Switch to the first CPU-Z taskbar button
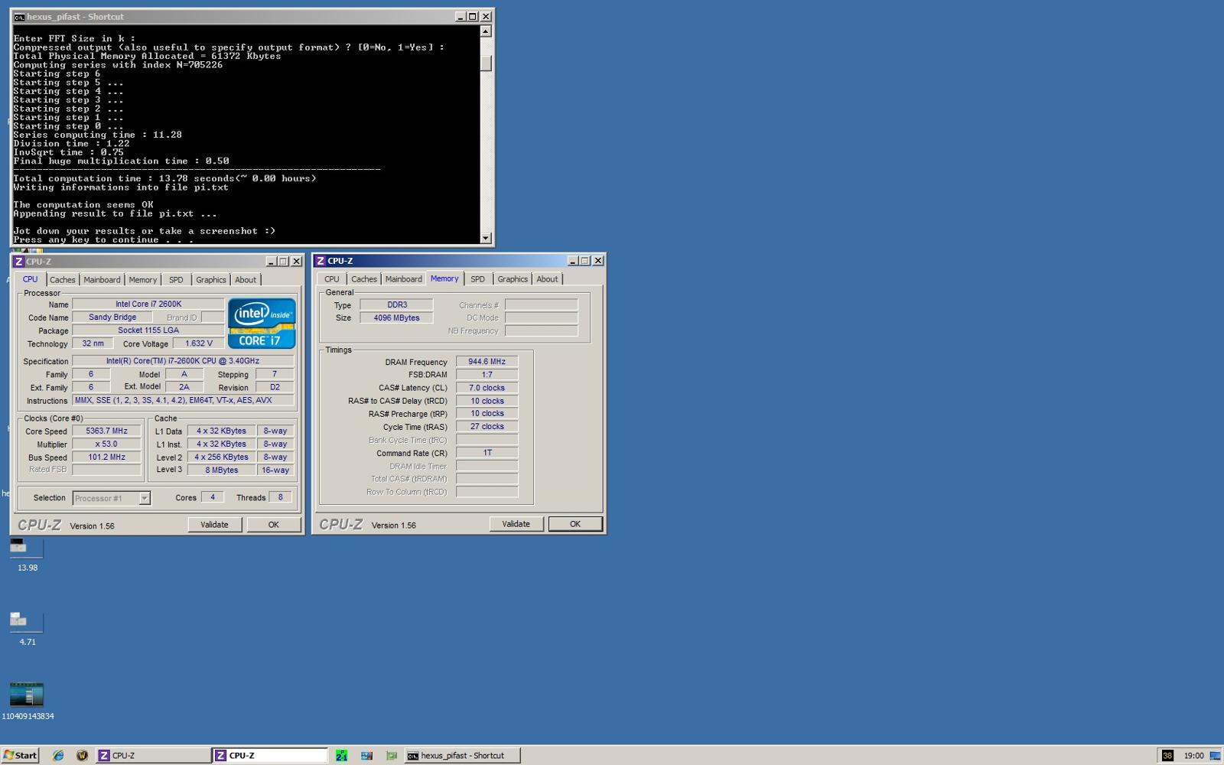The height and width of the screenshot is (765, 1224). 153,755
